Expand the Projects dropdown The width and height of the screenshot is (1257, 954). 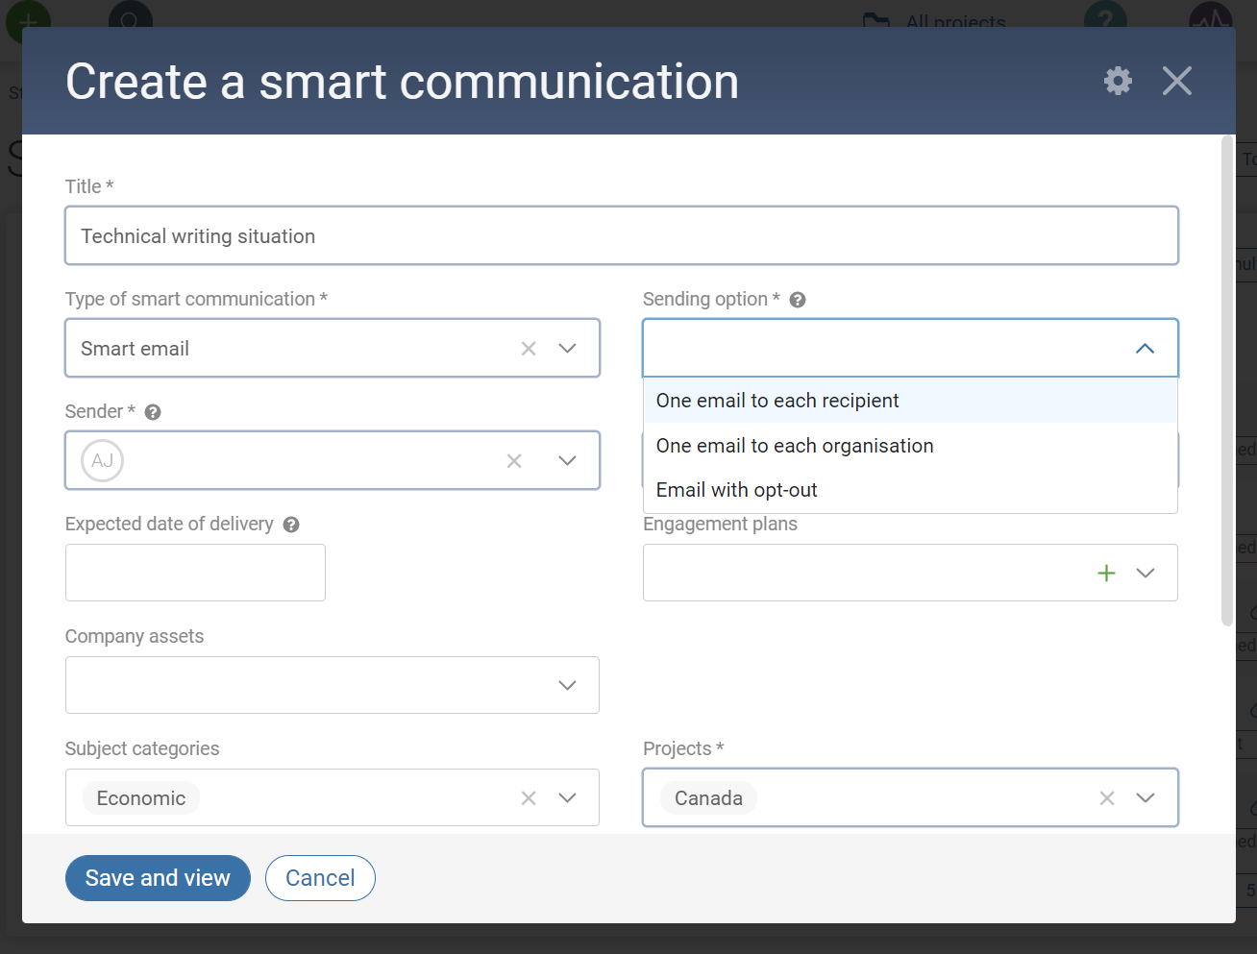(1146, 797)
